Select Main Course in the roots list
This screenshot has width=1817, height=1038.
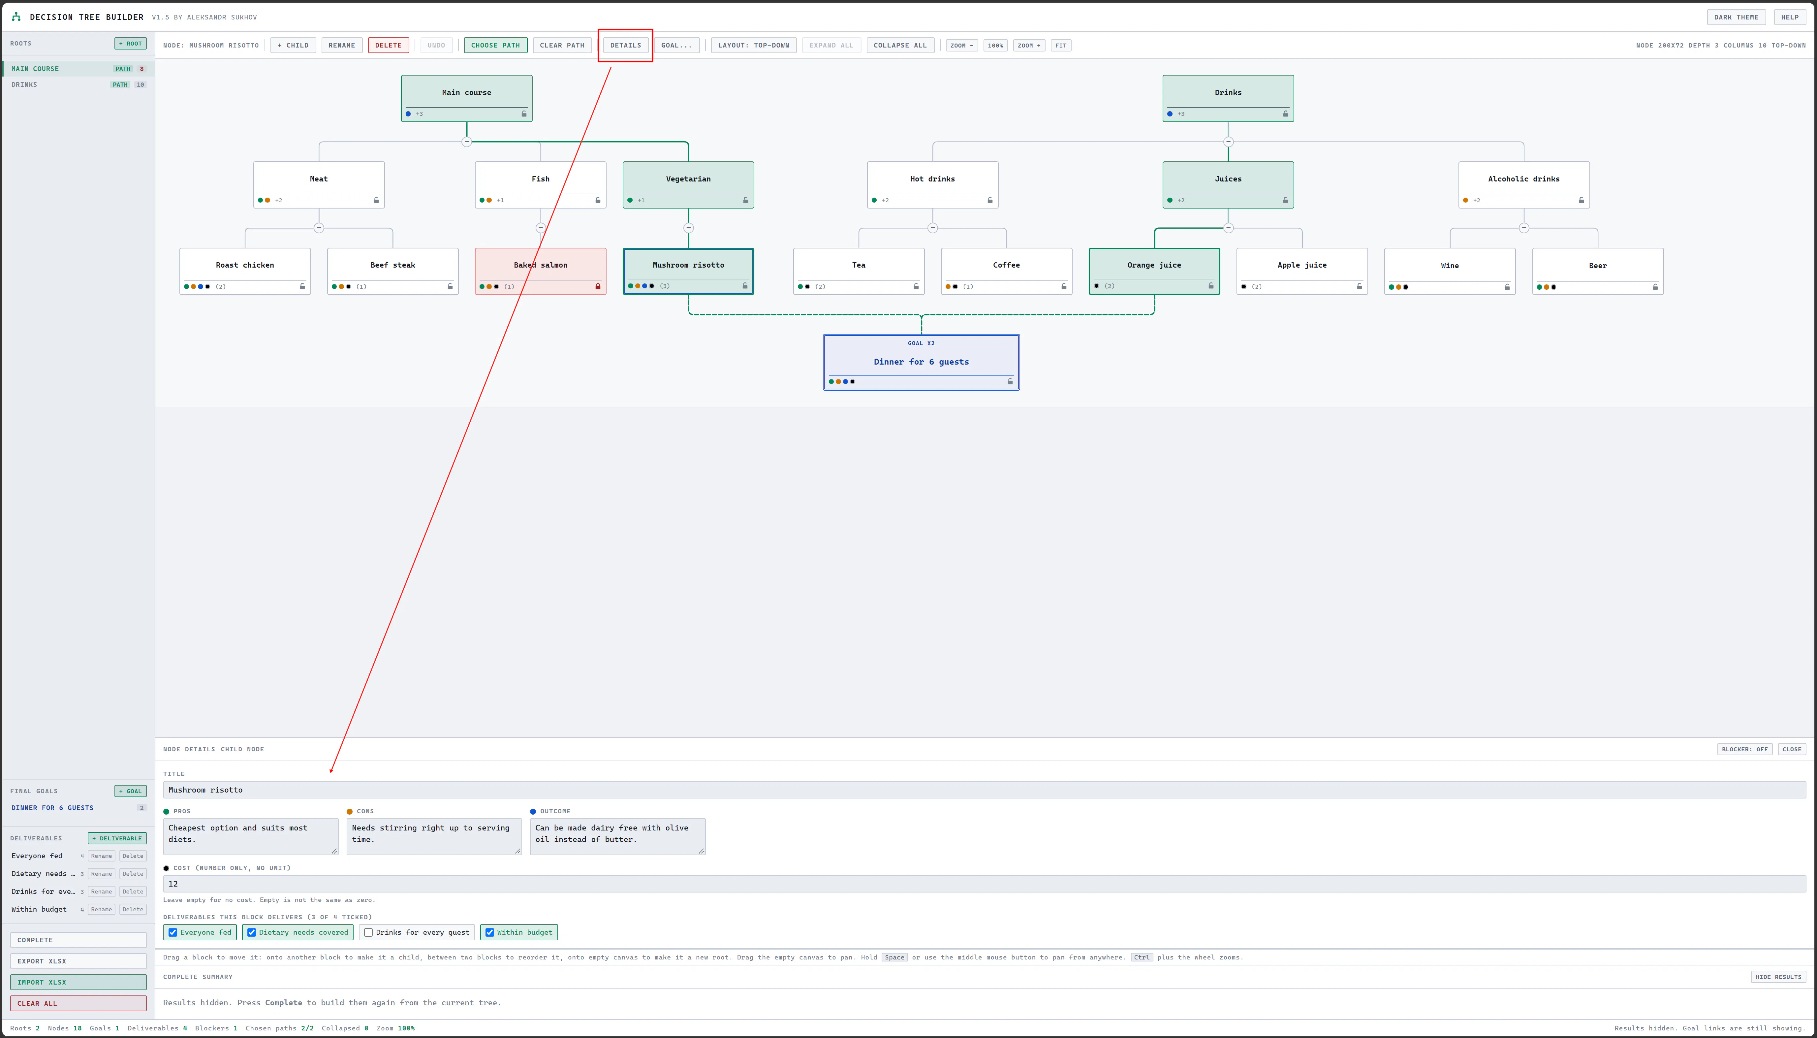[x=78, y=69]
